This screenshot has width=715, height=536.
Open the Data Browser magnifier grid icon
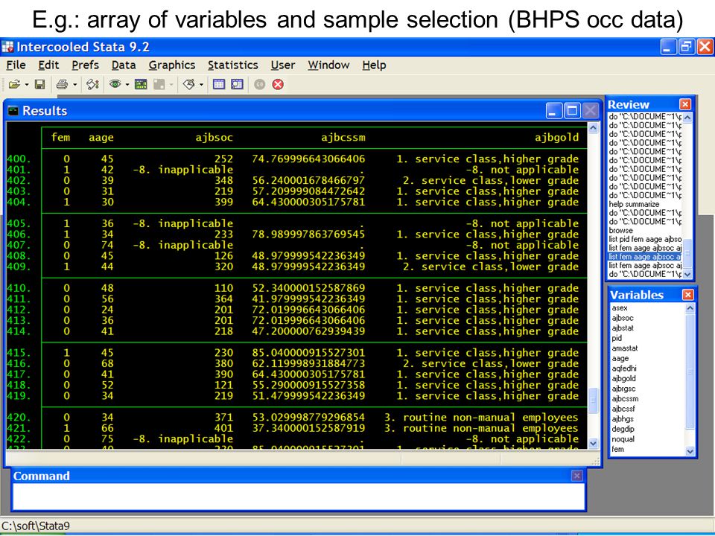(237, 84)
